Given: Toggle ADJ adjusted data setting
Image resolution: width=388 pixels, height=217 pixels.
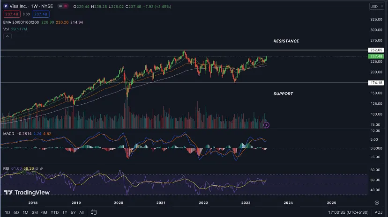Looking at the screenshot, I should click(378, 212).
